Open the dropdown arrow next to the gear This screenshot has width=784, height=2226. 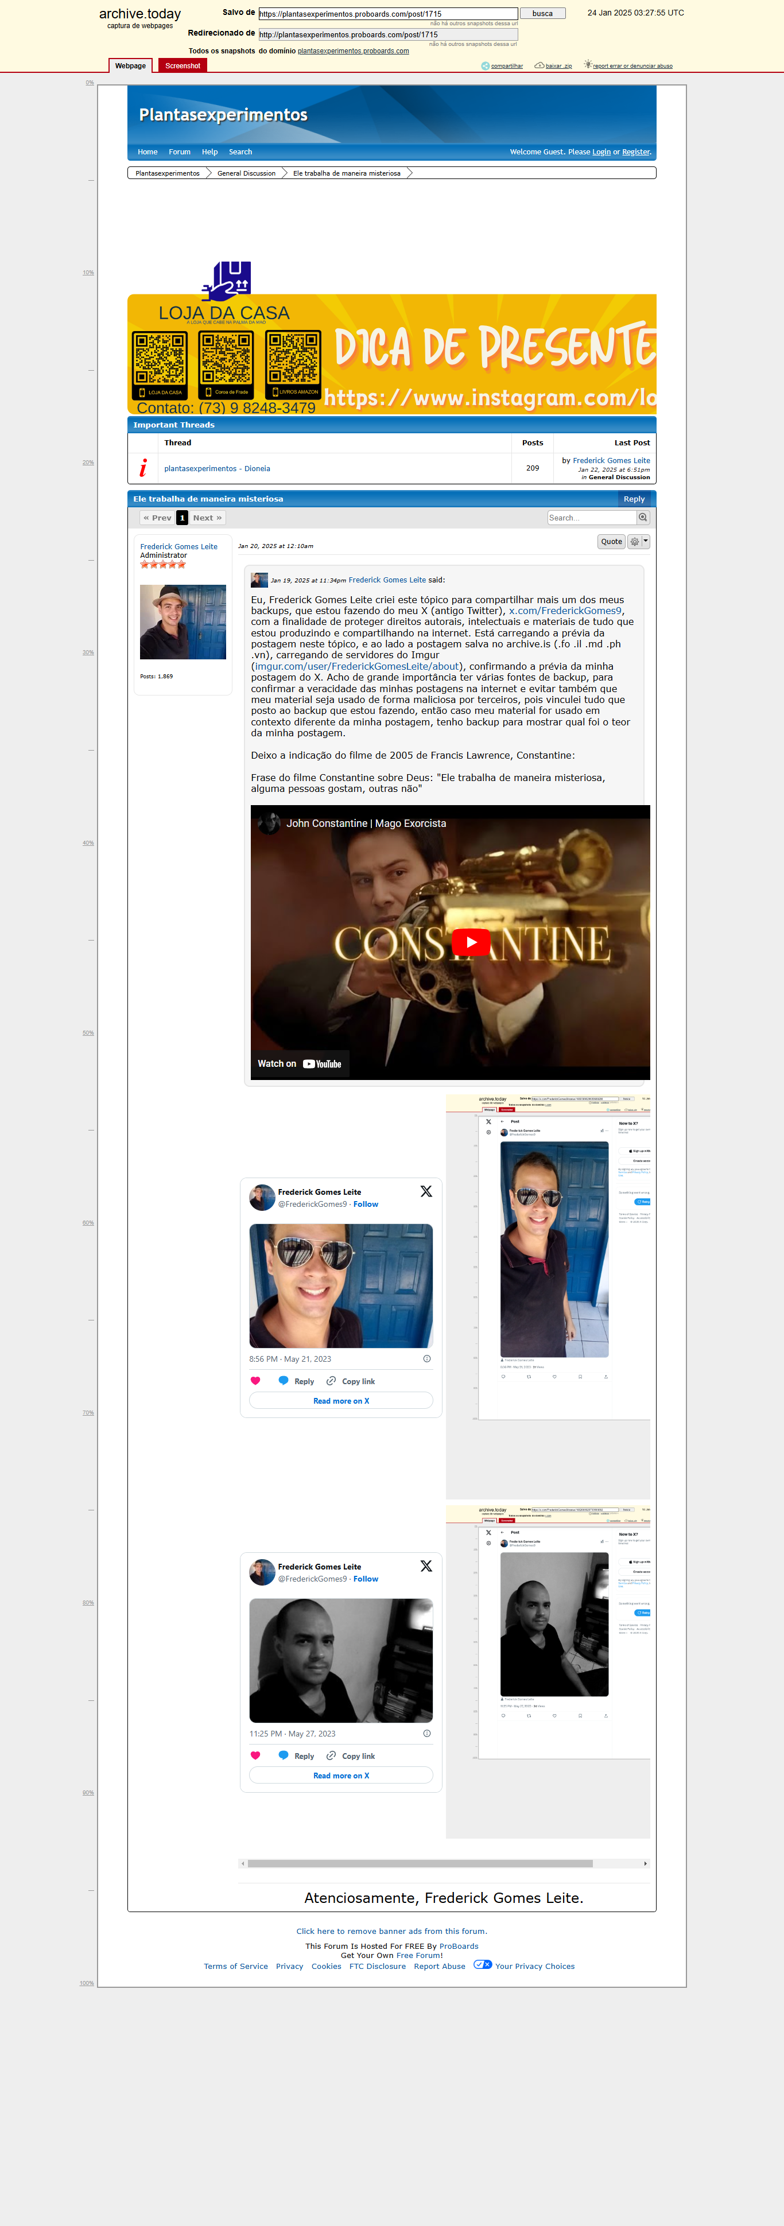click(646, 542)
